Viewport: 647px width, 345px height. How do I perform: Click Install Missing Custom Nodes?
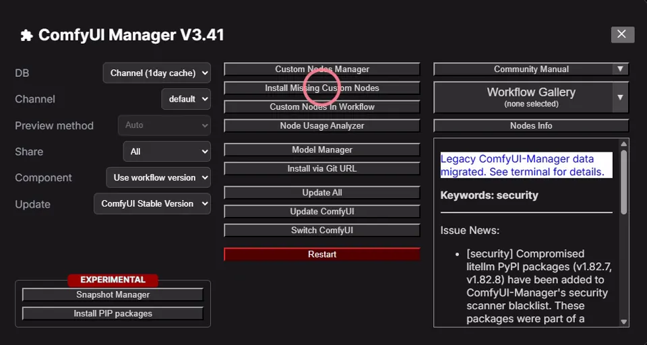point(322,88)
